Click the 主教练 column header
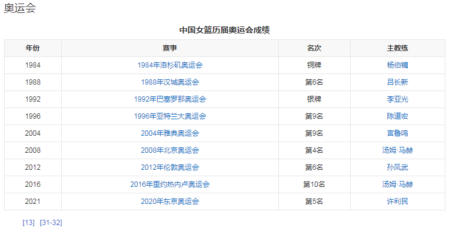The height and width of the screenshot is (235, 459). [x=397, y=48]
